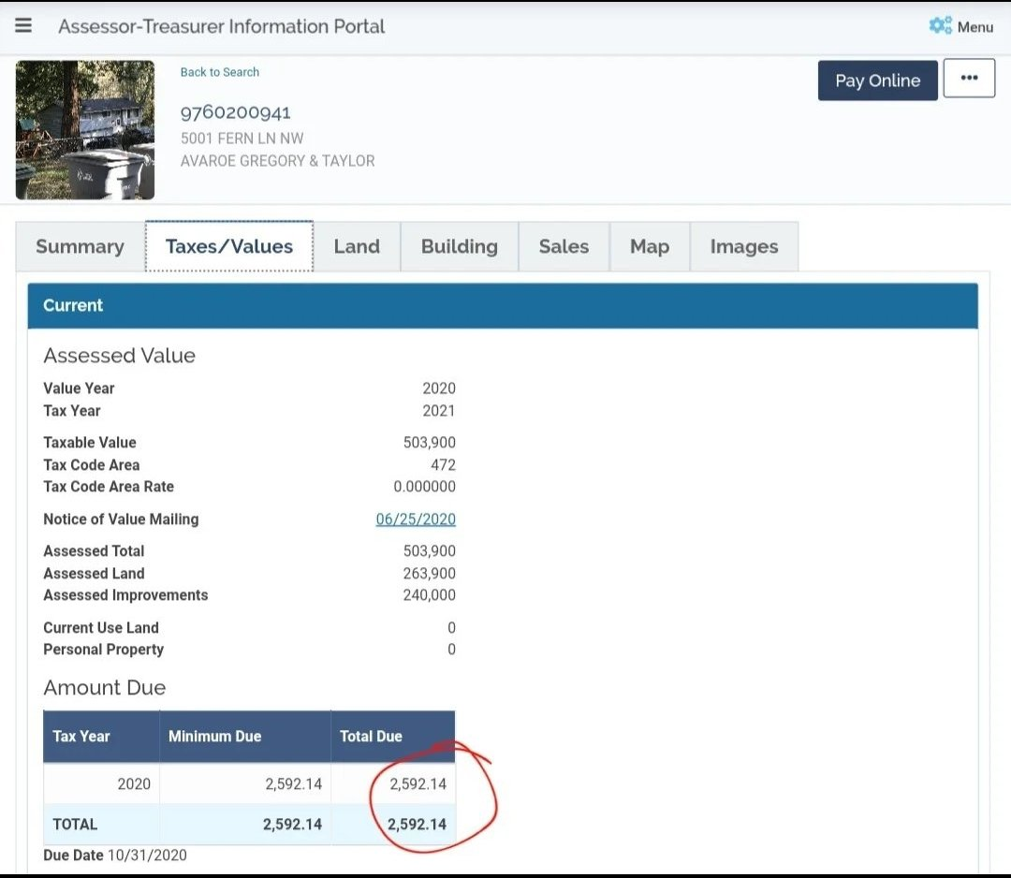Click the Pay Online button
Screen dimensions: 1011x878
pos(877,80)
